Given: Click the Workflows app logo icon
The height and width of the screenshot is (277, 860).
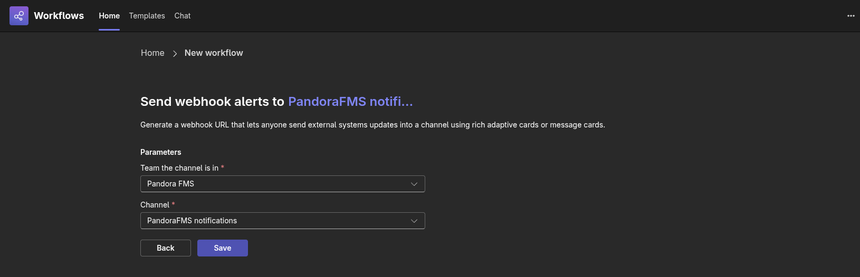Looking at the screenshot, I should [19, 16].
